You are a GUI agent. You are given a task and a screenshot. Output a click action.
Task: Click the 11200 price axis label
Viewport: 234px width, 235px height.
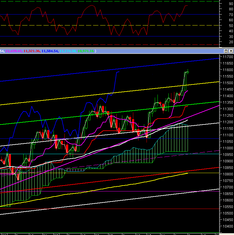pyautogui.click(x=228, y=122)
